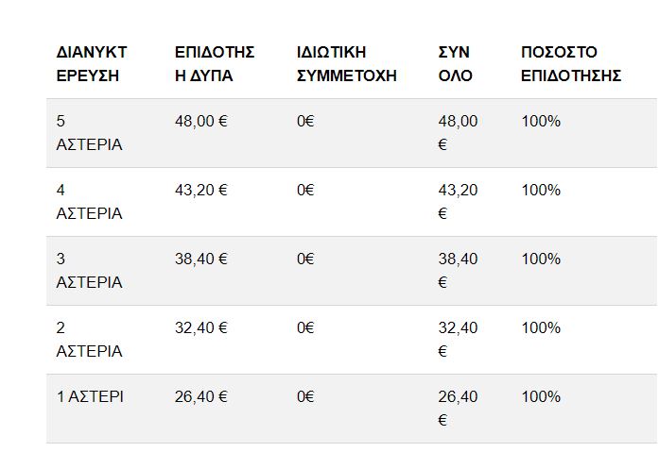Click the ΙΔΙΩΤΙΚΗ ΣΥΜΜΕΤΟΧΗ header

(346, 64)
